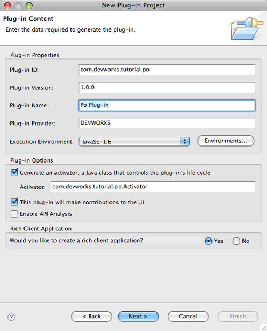Select No for rich client application
The width and height of the screenshot is (267, 331).
236,241
